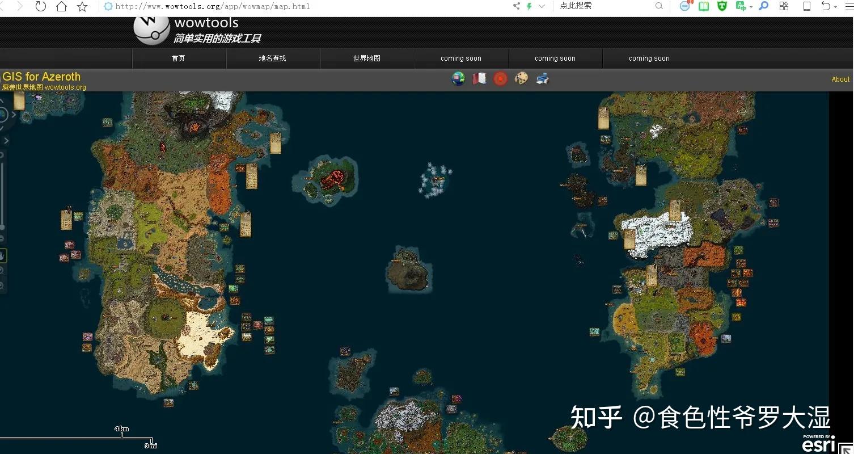
Task: Open the extensions grid icon
Action: coord(784,6)
